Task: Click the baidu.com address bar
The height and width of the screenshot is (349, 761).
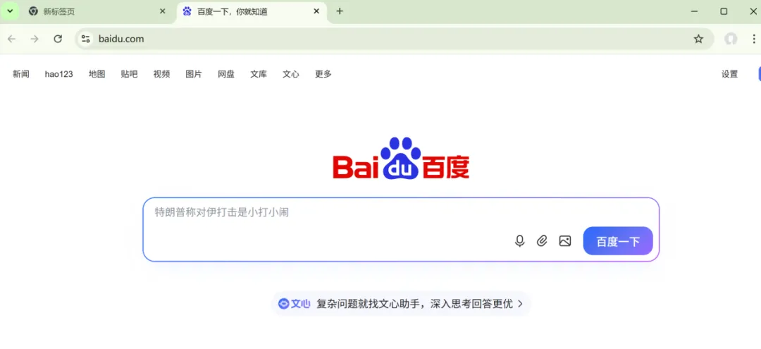Action: pos(394,39)
